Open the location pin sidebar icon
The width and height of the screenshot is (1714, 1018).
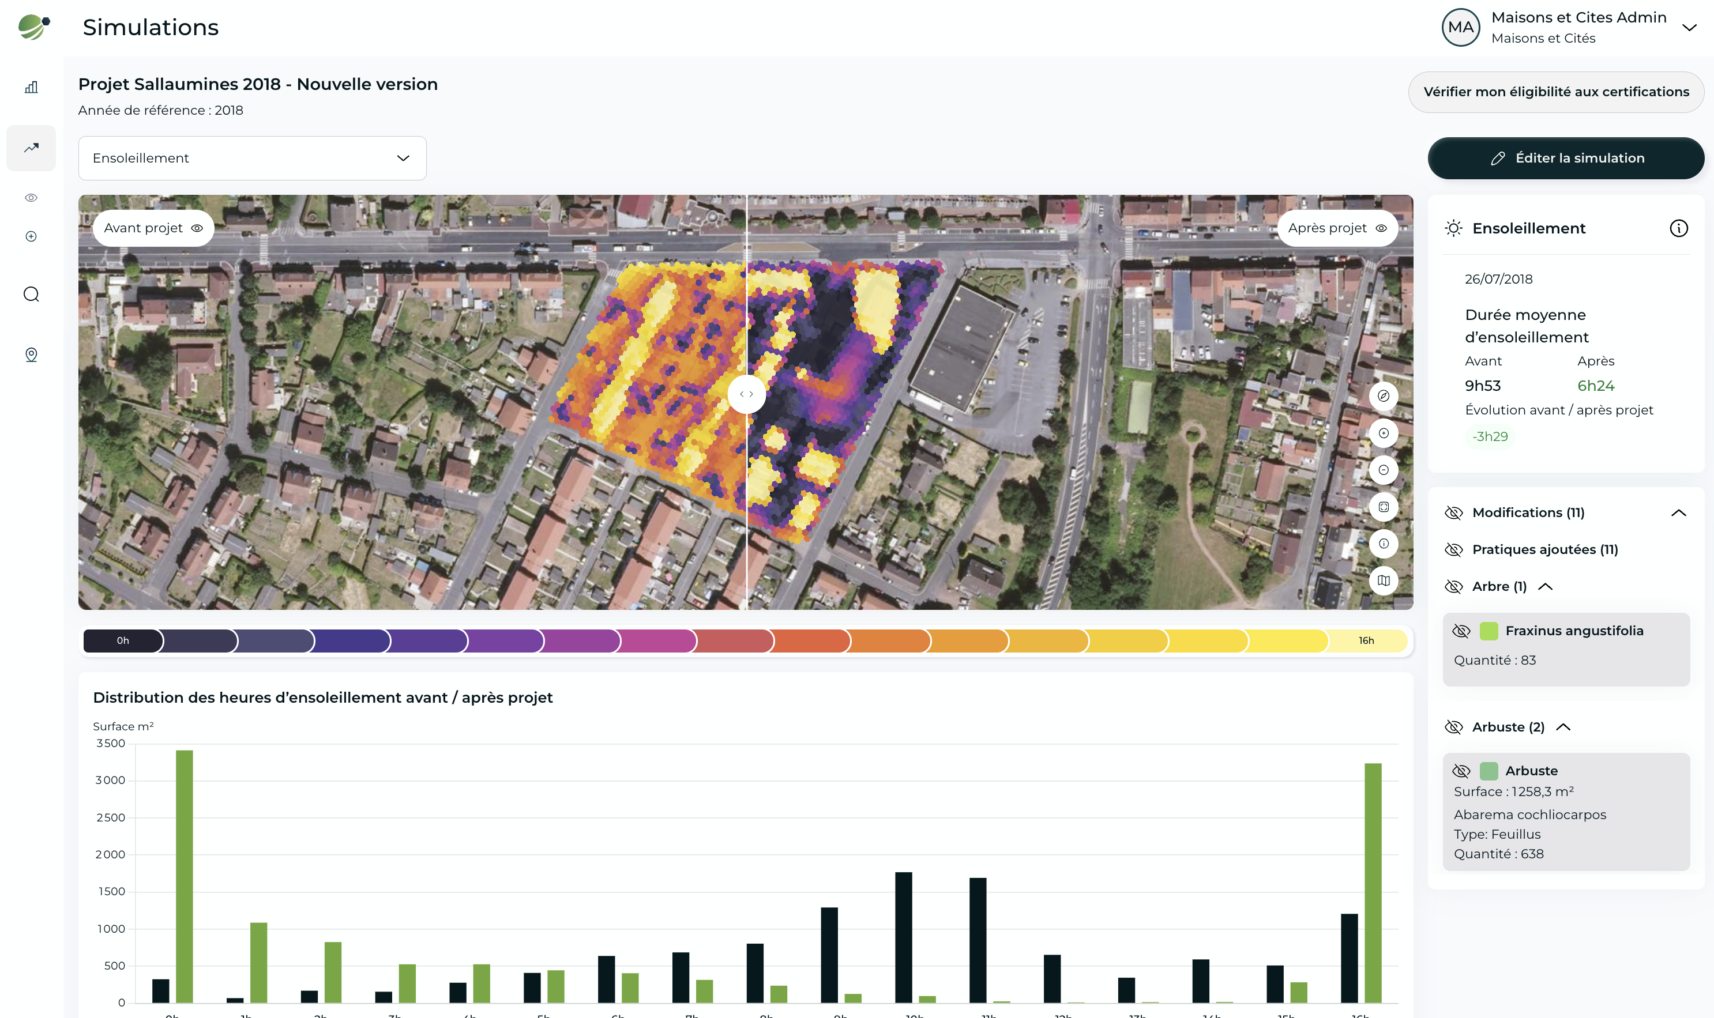click(31, 355)
